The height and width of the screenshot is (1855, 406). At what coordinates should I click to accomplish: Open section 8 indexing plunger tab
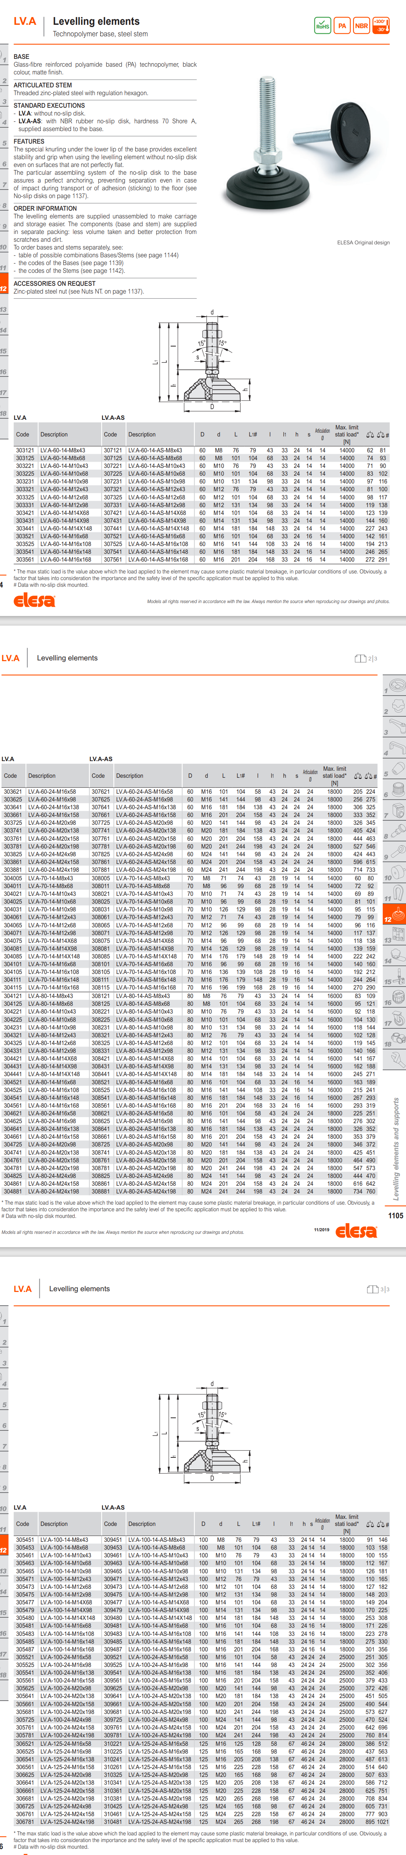coord(394,831)
